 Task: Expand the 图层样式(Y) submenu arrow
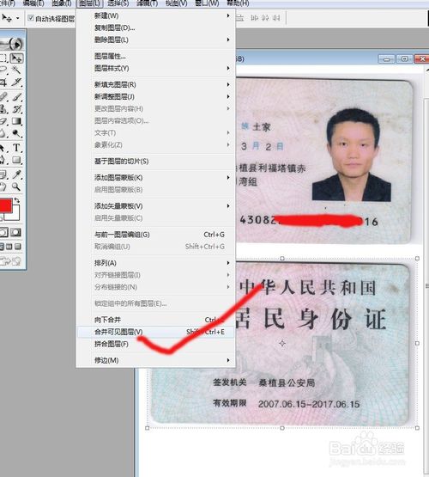[x=228, y=68]
